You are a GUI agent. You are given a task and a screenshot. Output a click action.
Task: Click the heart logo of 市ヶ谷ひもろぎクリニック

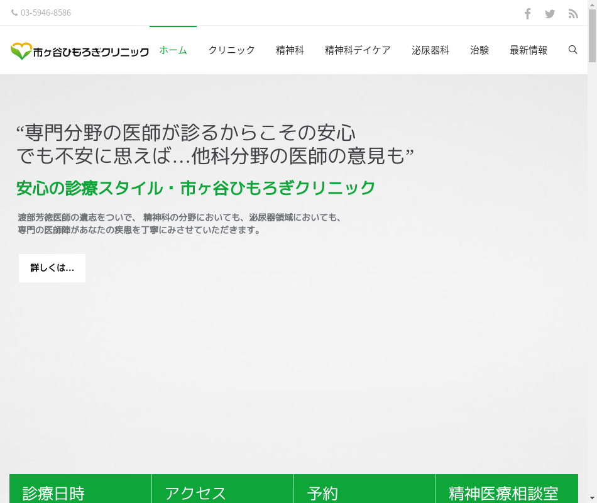tap(21, 51)
